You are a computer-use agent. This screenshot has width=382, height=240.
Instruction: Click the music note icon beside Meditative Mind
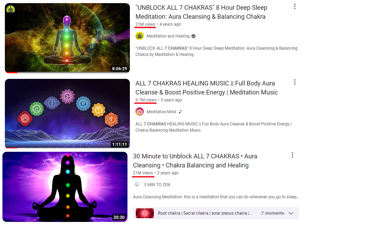click(180, 112)
